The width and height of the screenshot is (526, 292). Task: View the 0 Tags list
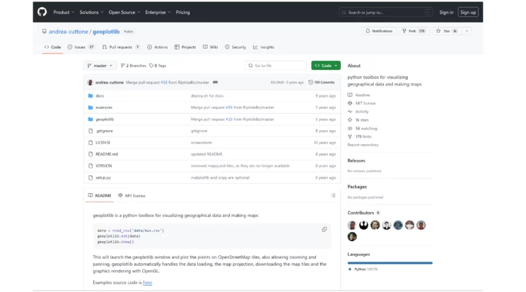pos(158,66)
